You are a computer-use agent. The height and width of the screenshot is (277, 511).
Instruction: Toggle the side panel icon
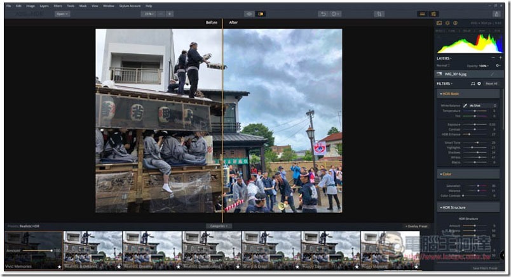pos(433,14)
